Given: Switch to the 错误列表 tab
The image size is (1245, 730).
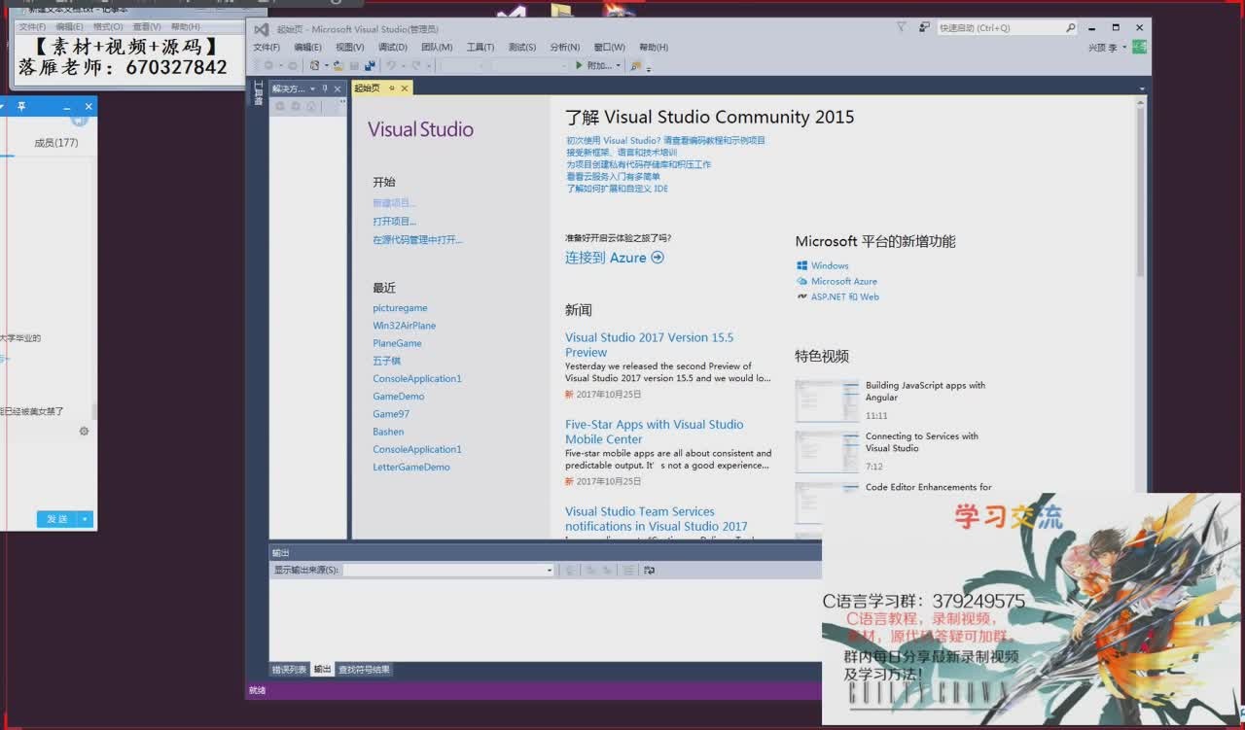Looking at the screenshot, I should point(289,670).
